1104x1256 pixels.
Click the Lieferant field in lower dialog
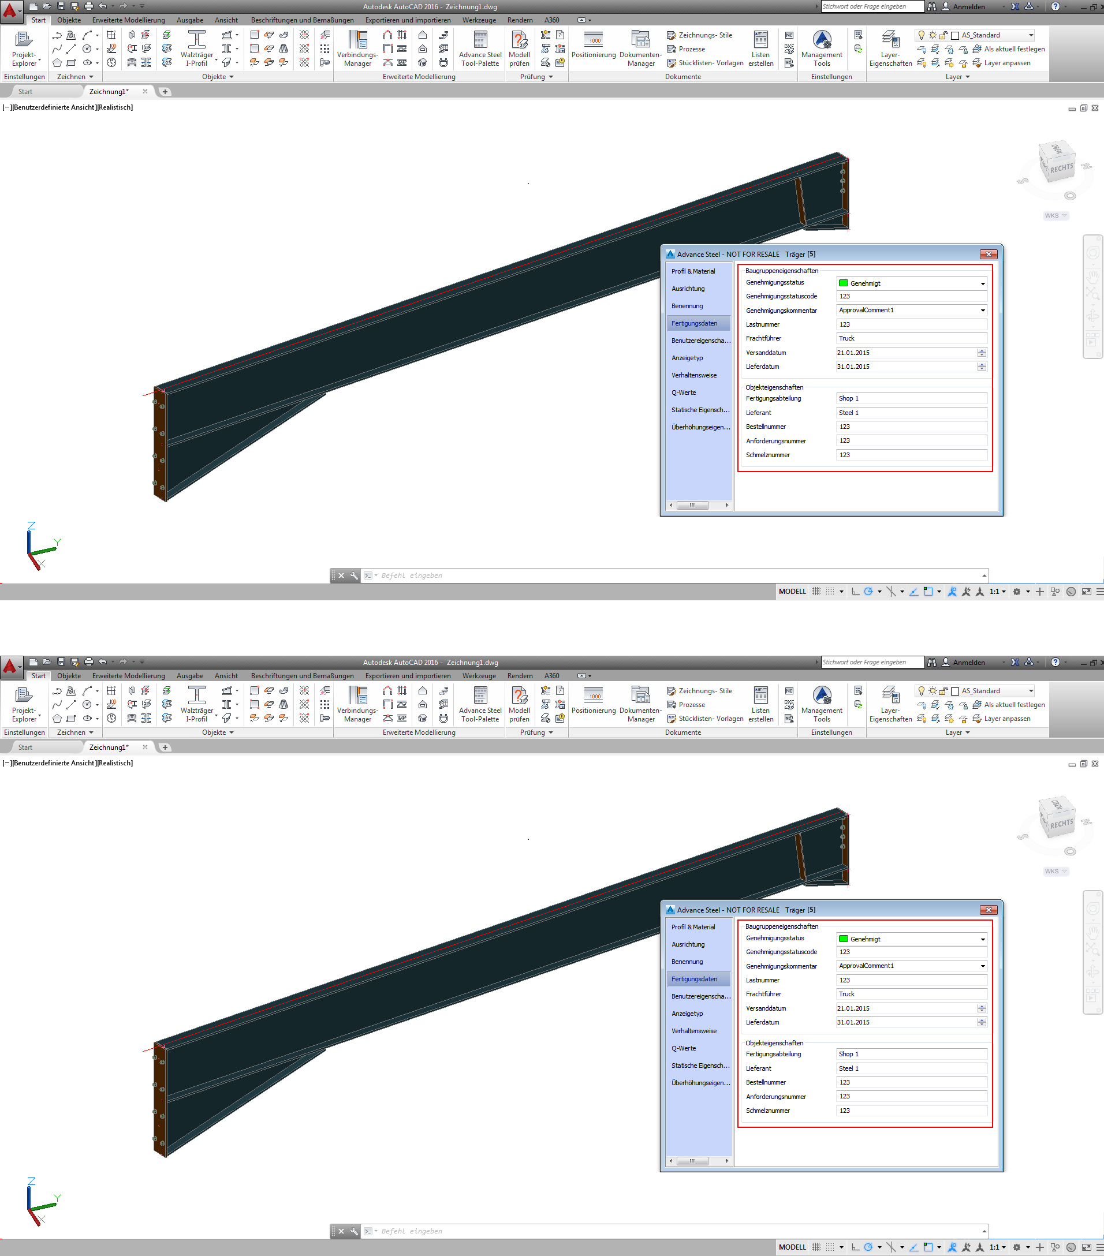912,1068
